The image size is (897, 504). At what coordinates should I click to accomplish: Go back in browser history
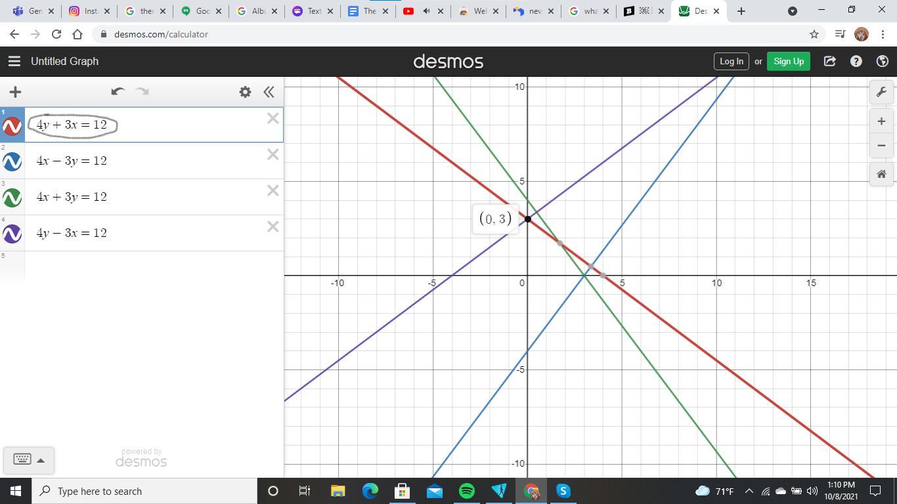pyautogui.click(x=14, y=34)
